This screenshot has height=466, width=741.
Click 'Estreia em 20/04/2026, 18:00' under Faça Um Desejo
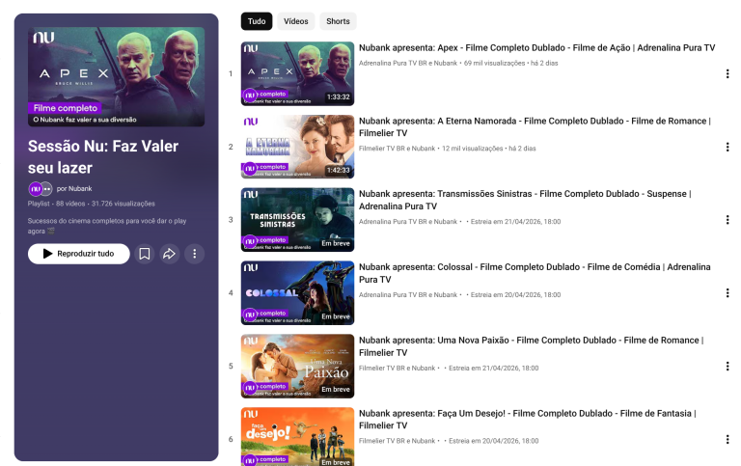tap(493, 441)
